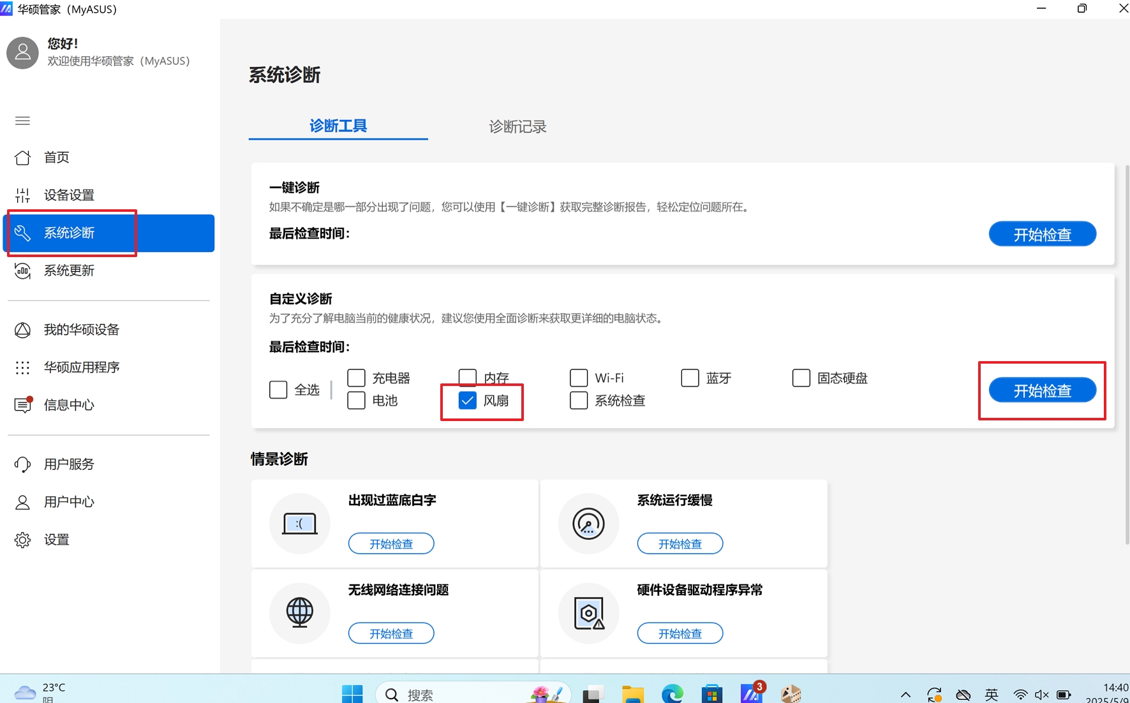
Task: Show hidden tray icons chevron
Action: (905, 694)
